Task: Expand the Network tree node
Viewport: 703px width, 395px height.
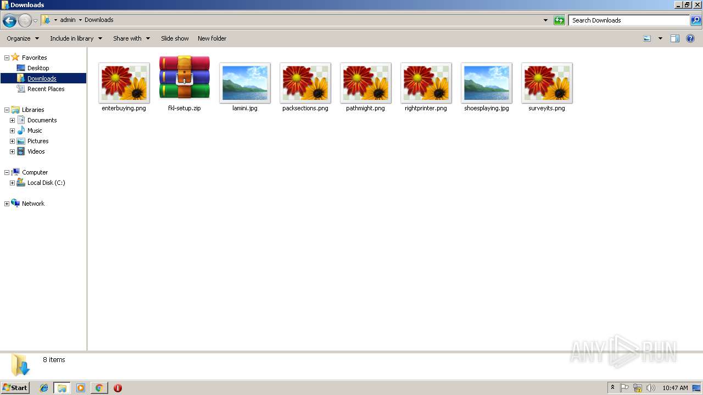Action: 7,204
